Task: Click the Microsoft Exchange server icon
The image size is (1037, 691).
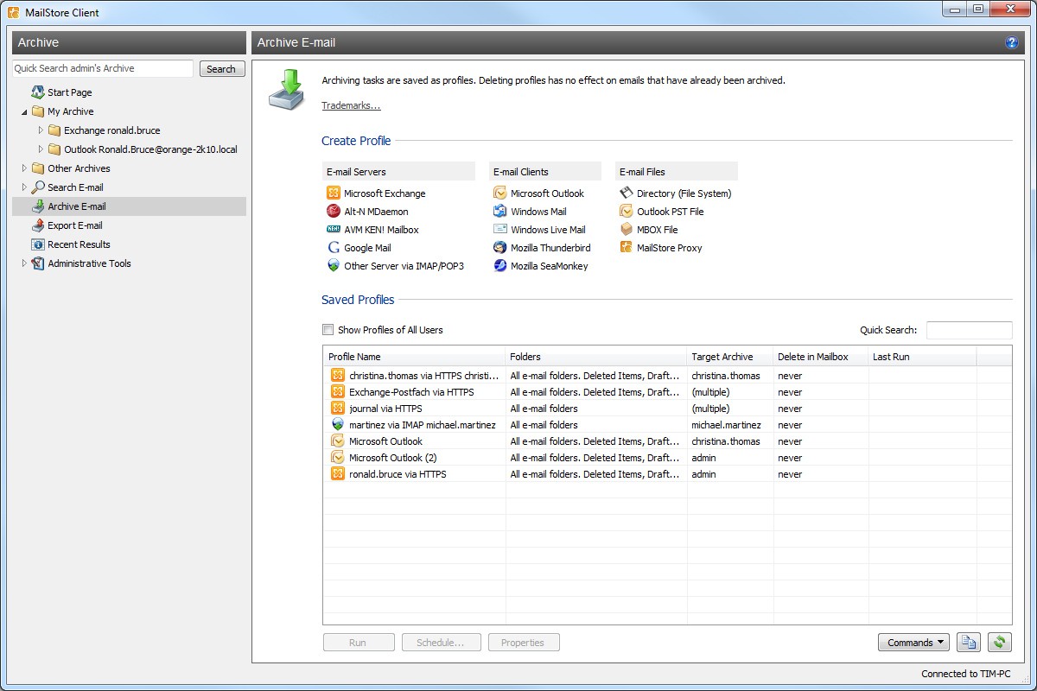Action: coord(334,193)
